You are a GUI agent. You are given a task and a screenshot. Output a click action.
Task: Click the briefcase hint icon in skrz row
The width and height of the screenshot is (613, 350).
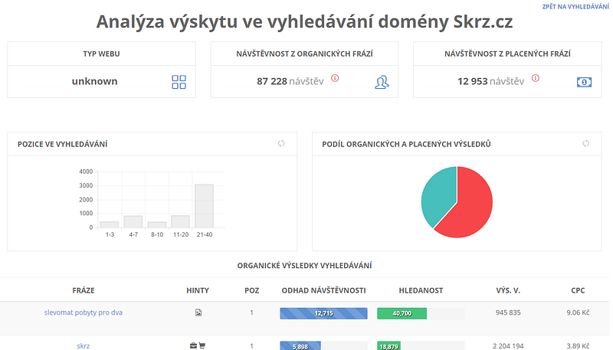193,345
